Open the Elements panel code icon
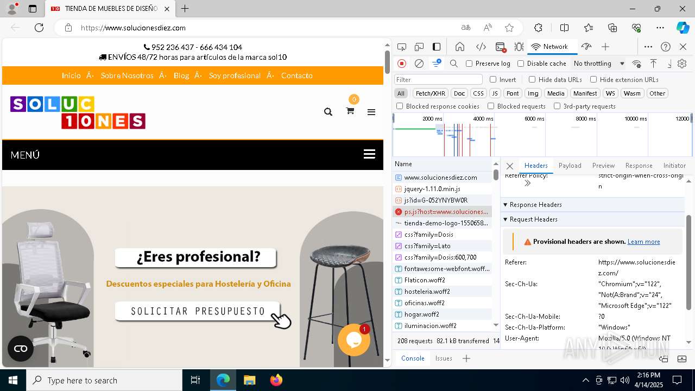The image size is (695, 391). pyautogui.click(x=481, y=47)
